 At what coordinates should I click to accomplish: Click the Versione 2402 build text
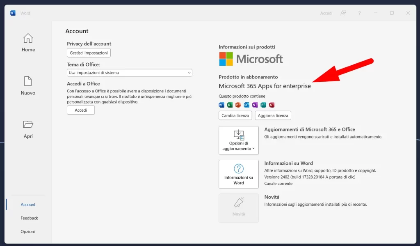coord(310,177)
